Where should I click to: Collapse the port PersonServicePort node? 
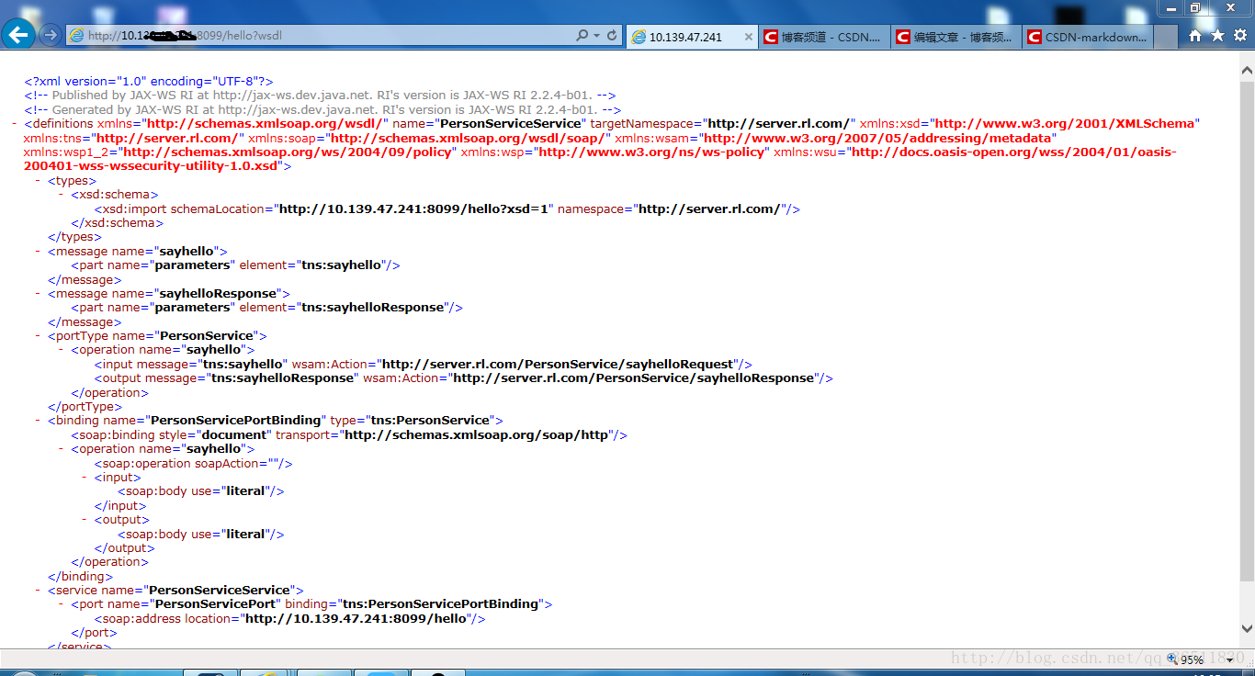tap(61, 604)
